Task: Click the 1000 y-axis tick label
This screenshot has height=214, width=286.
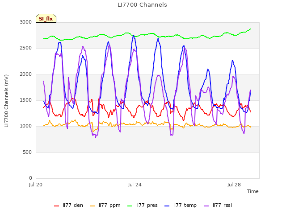Action: pyautogui.click(x=26, y=126)
